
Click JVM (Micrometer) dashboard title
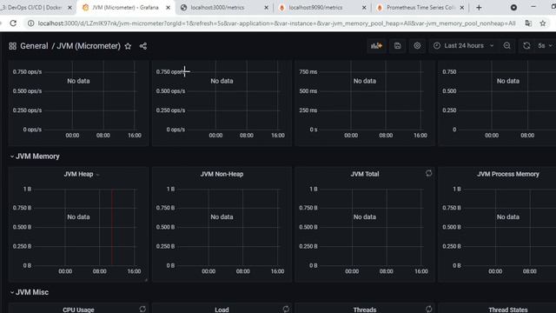click(89, 46)
